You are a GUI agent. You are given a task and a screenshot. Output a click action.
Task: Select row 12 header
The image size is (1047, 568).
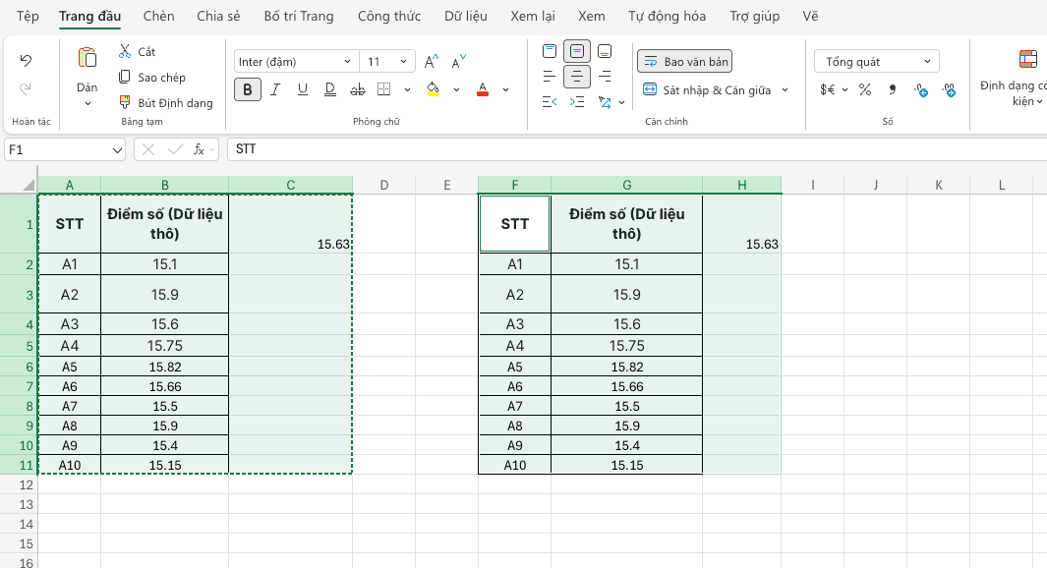tap(19, 484)
